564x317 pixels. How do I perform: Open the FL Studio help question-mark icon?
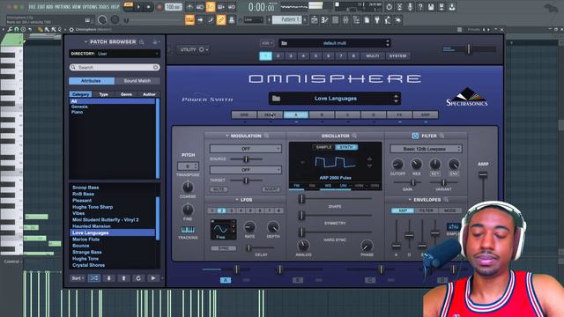(420, 7)
